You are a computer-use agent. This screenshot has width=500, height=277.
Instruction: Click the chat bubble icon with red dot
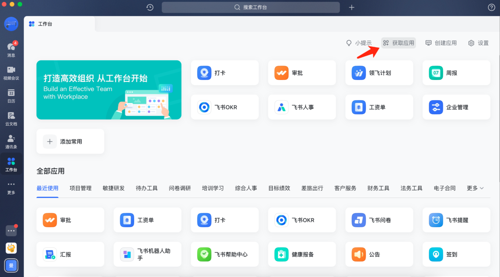[11, 231]
